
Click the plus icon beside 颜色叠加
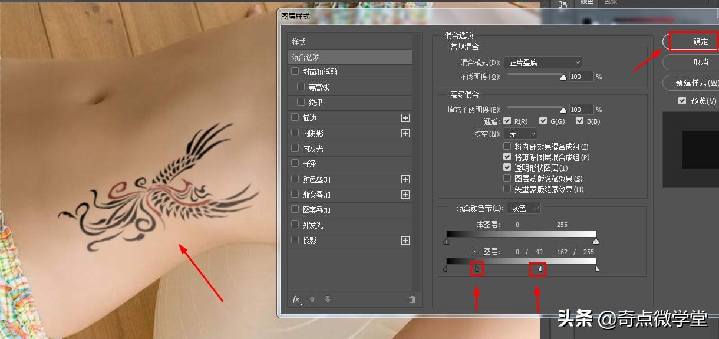coord(405,179)
